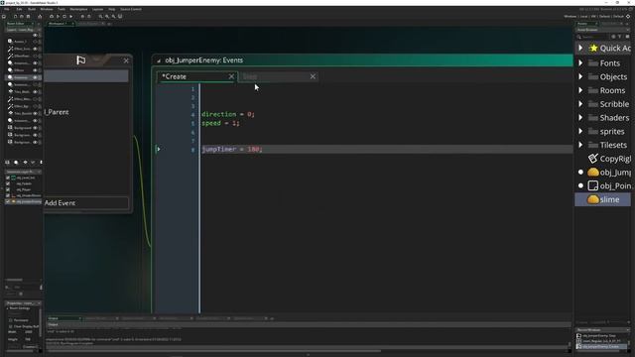Click code line 8 jumpTimer = 180
Viewport: 635px width, 357px height.
(x=232, y=150)
